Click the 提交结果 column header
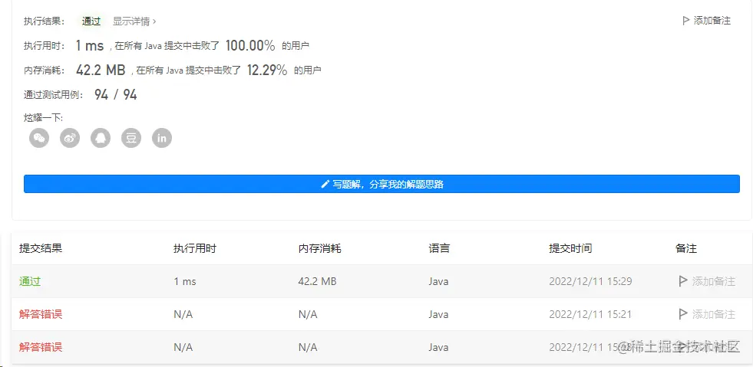Viewport: 753px width, 367px height. click(41, 249)
